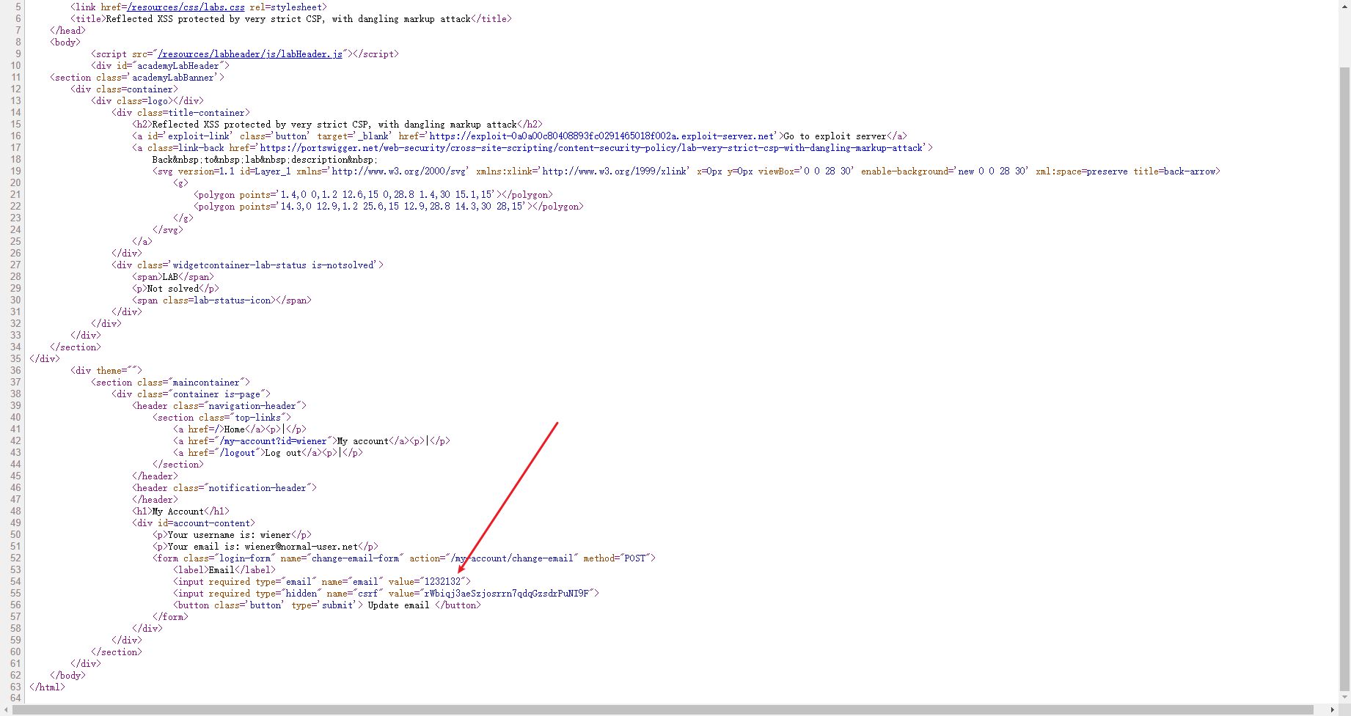Follow the exploit-server.net href link

(602, 136)
